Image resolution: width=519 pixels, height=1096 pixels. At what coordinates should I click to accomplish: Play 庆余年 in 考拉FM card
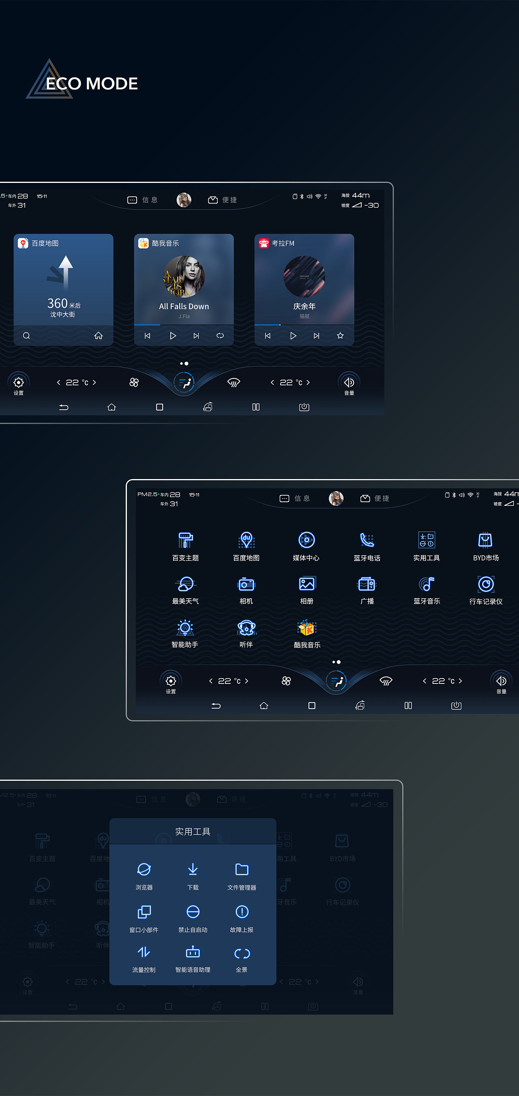click(293, 336)
